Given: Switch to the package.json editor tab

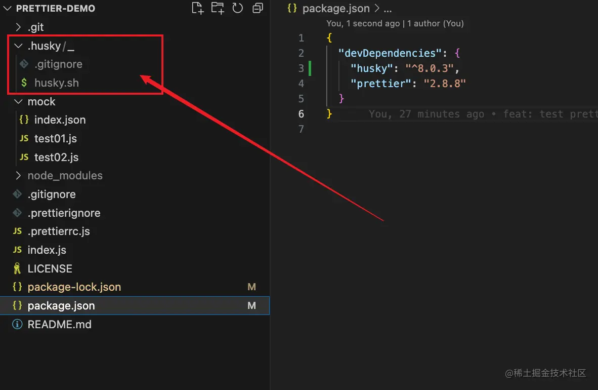Looking at the screenshot, I should point(336,8).
